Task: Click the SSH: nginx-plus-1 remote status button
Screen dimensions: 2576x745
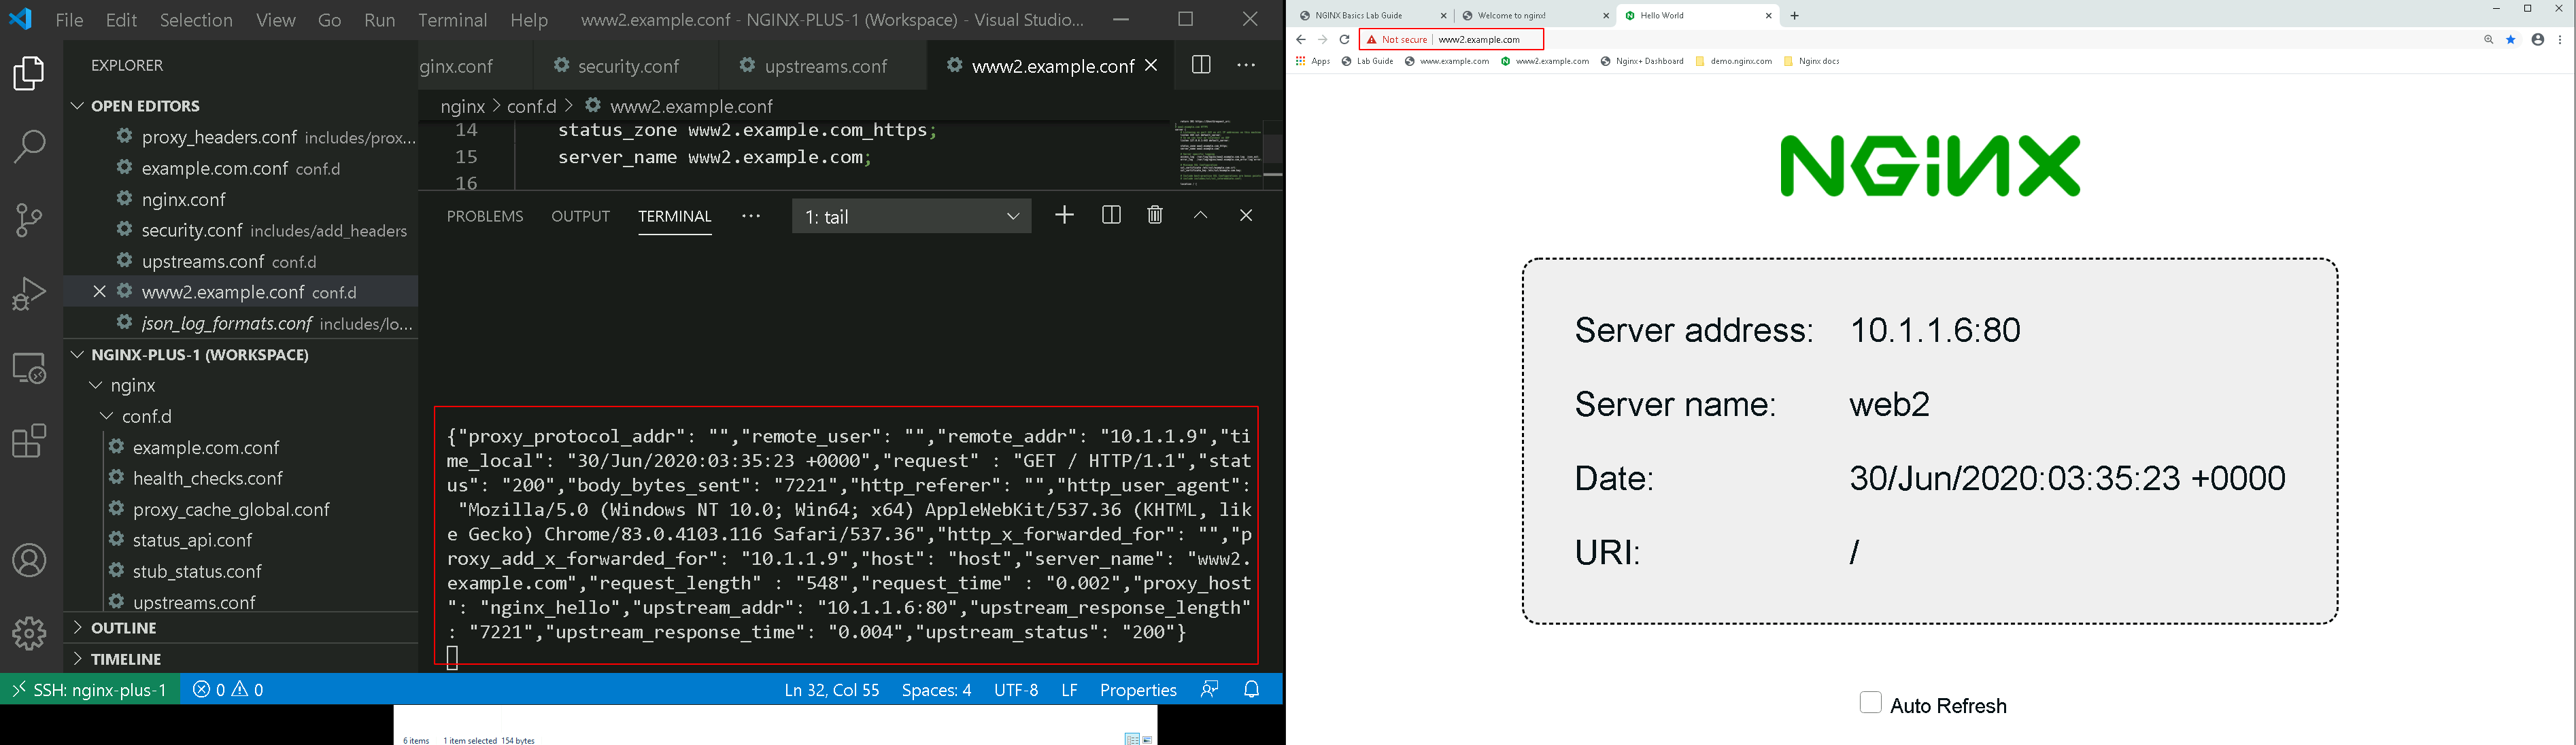Action: point(90,690)
